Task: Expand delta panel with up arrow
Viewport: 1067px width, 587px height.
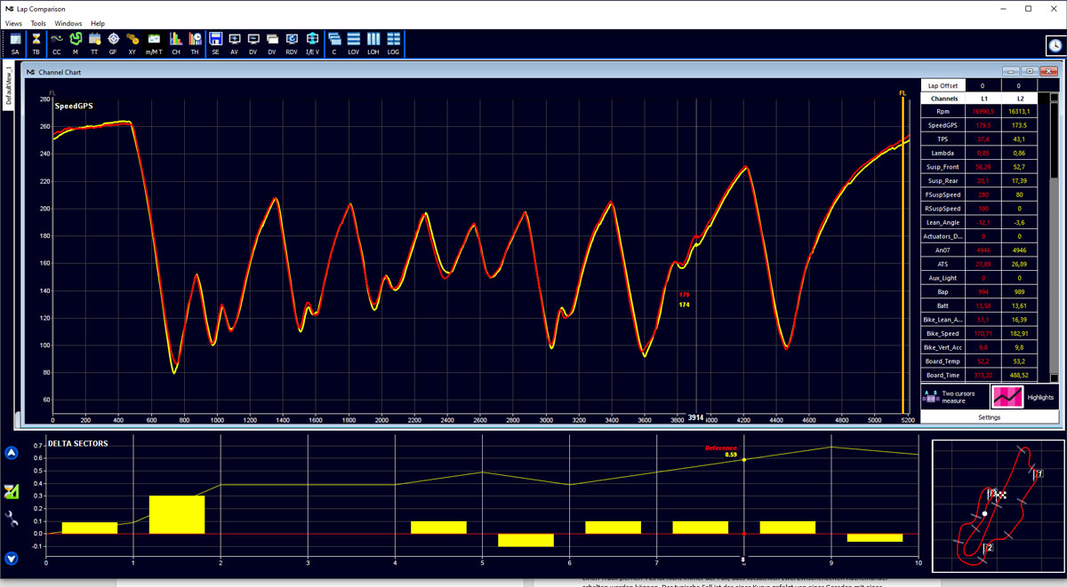Action: pyautogui.click(x=12, y=453)
